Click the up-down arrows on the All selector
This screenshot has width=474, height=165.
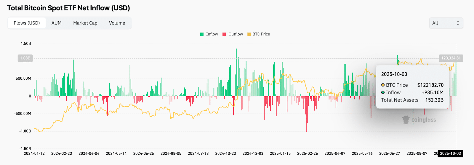[458, 23]
